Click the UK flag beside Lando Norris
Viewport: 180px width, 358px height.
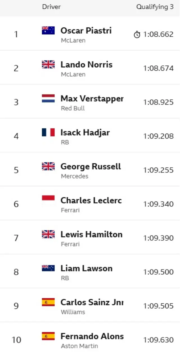(x=48, y=65)
